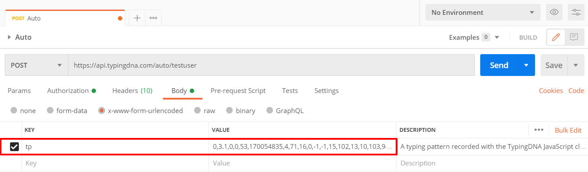
Task: Open the comments icon
Action: [574, 38]
